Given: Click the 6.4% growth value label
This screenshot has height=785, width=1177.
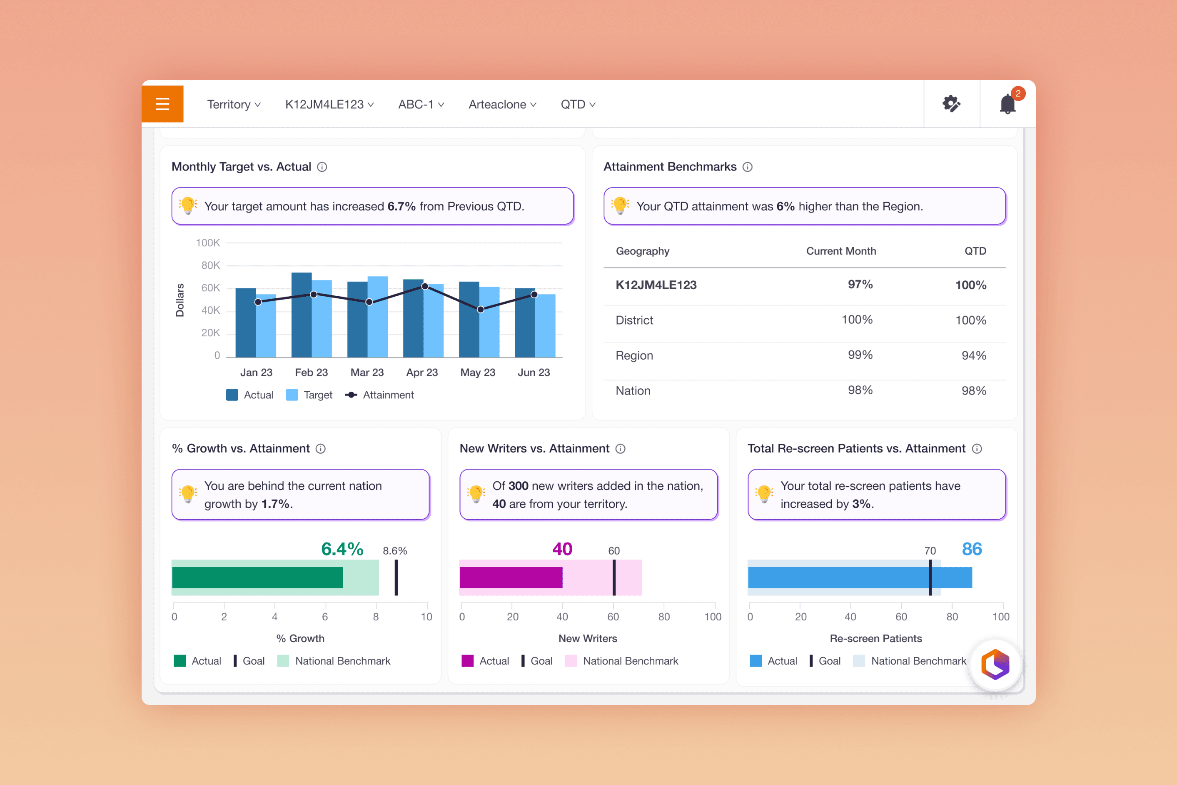Looking at the screenshot, I should pos(342,549).
